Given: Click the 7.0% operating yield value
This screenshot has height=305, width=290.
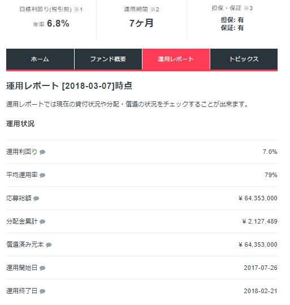Looking at the screenshot, I should tap(270, 152).
